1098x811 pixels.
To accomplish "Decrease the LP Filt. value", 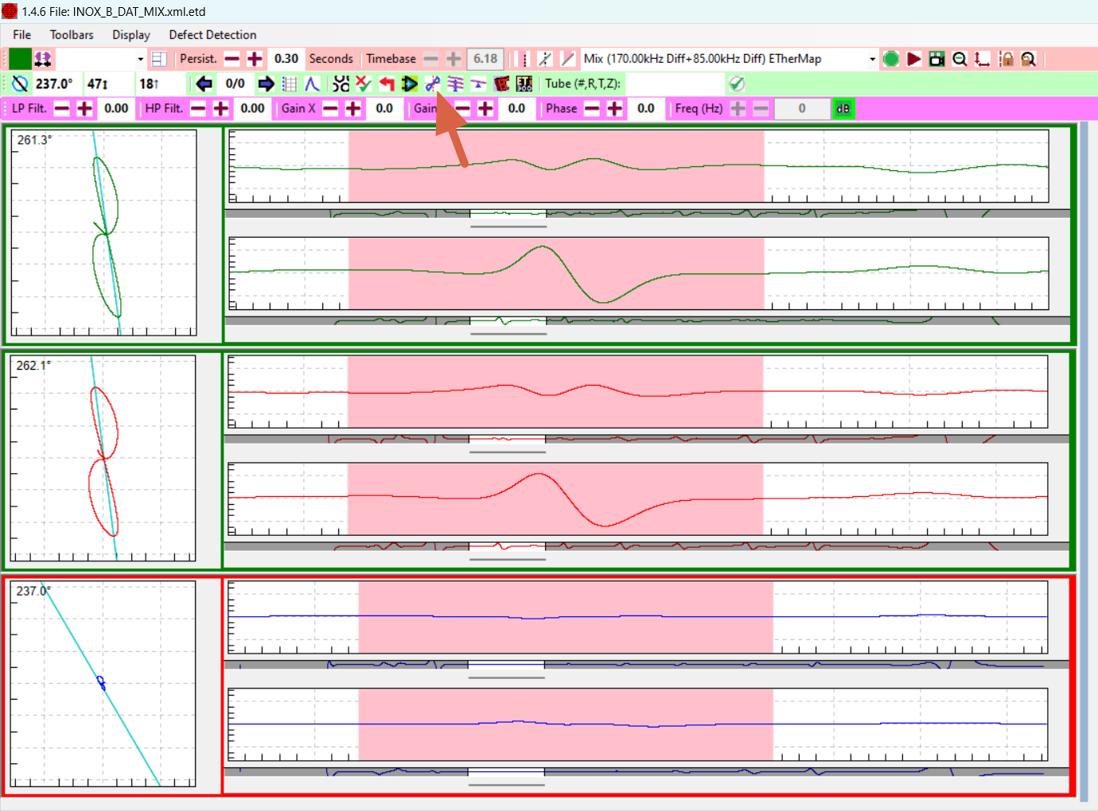I will point(61,108).
